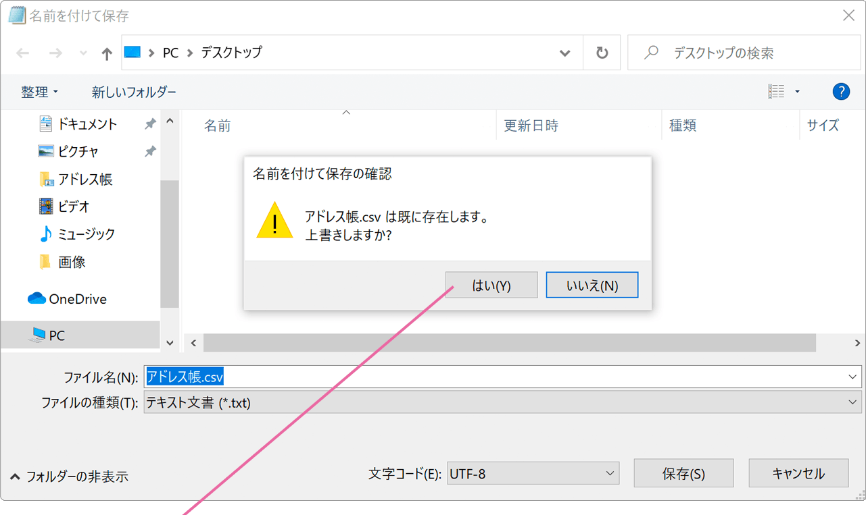Select ドキュメント in the sidebar

pyautogui.click(x=87, y=124)
